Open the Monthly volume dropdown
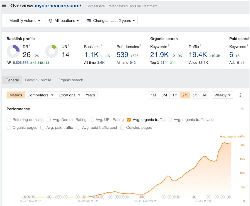Image resolution: width=250 pixels, height=206 pixels. [24, 21]
